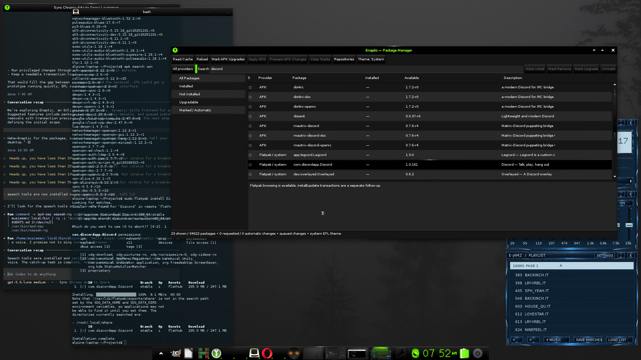The width and height of the screenshot is (641, 360).
Task: Toggle status circle for com.discordapp.Discord
Action: pyautogui.click(x=250, y=165)
